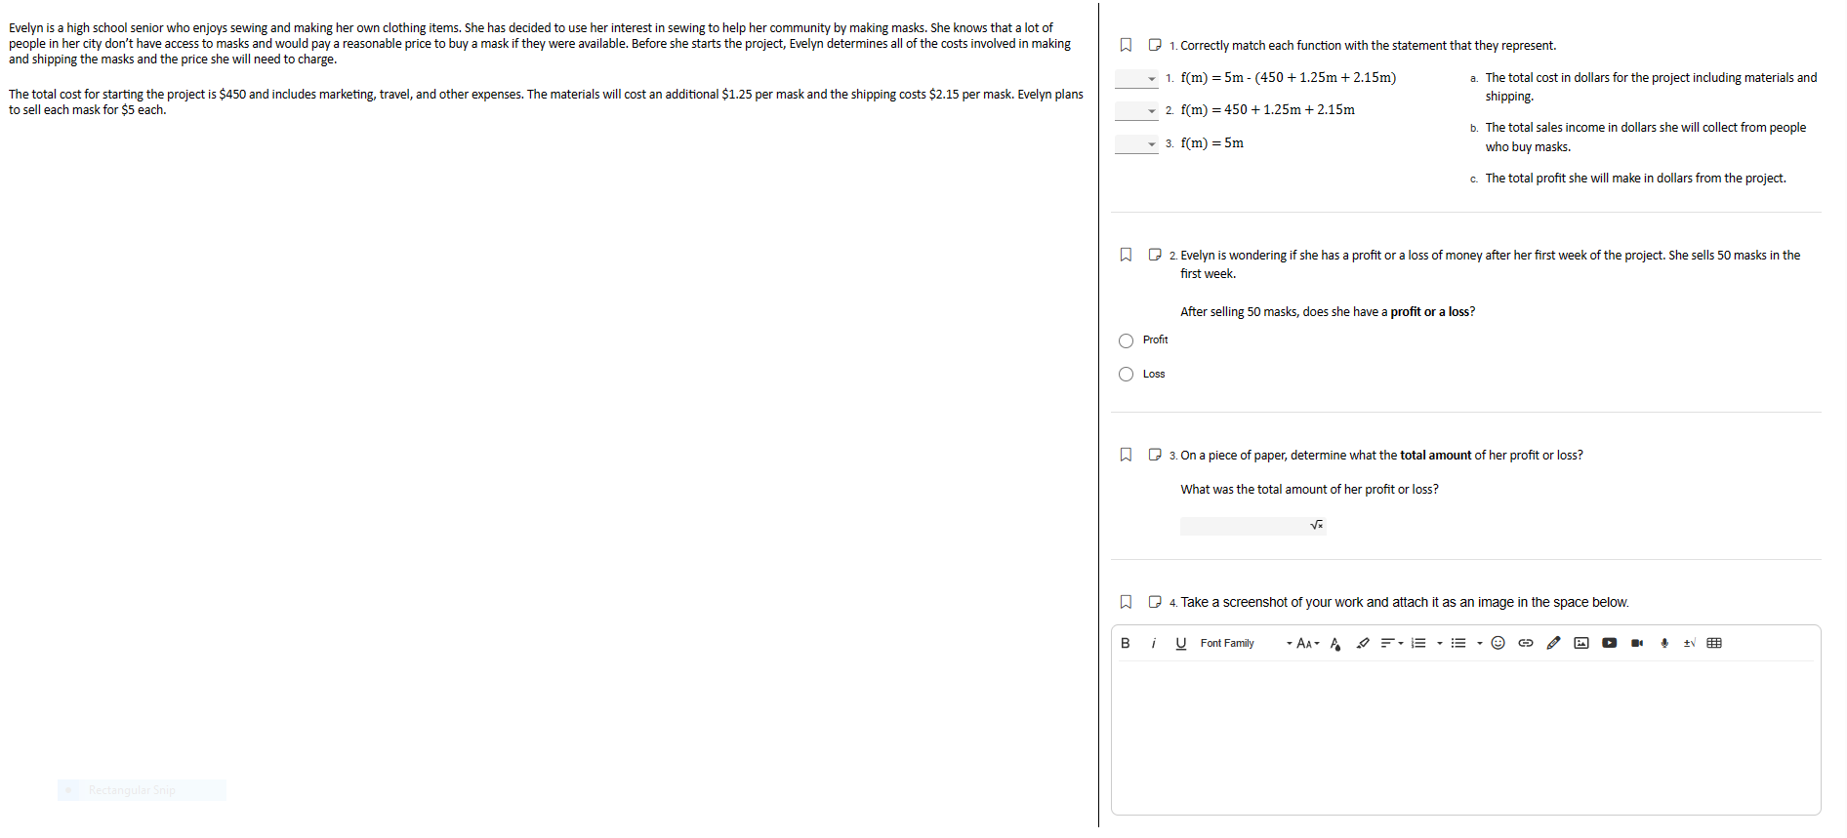Add a note to question 4
Screen dimensions: 1847x838
pyautogui.click(x=1155, y=602)
